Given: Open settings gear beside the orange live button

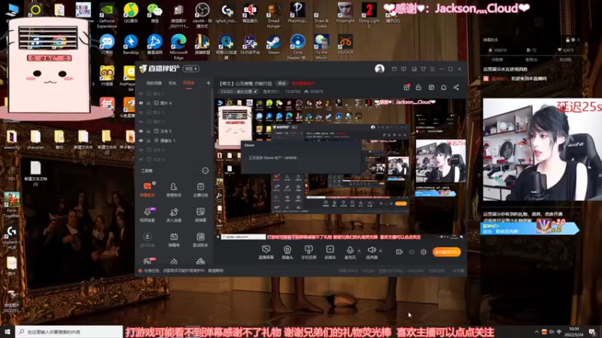Looking at the screenshot, I should (x=424, y=252).
